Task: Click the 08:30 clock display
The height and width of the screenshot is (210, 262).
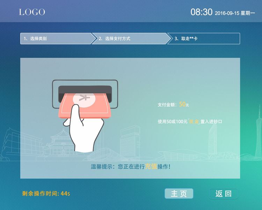Action: 201,12
